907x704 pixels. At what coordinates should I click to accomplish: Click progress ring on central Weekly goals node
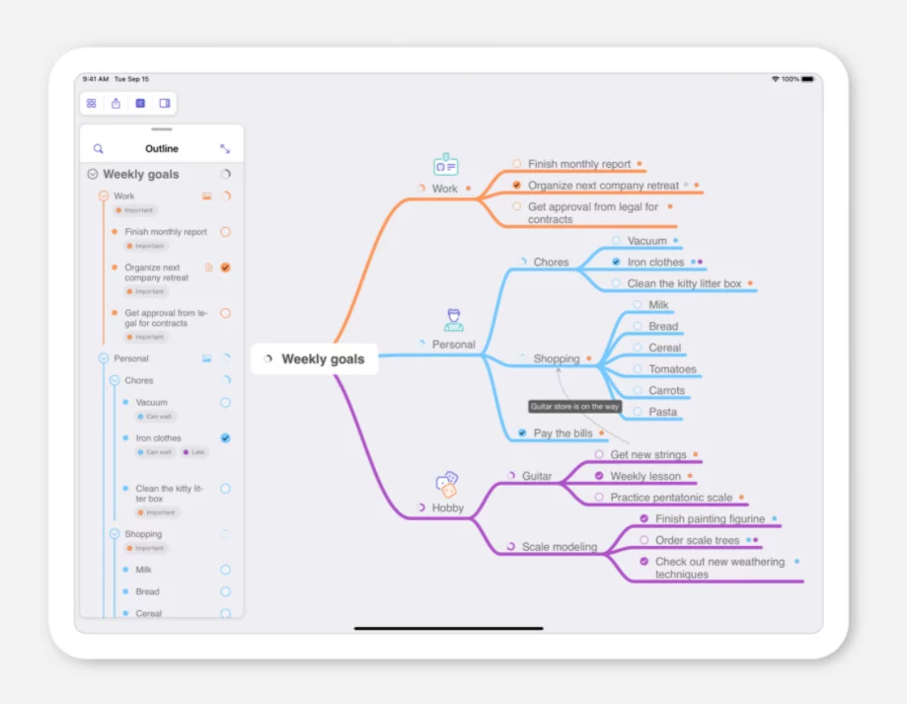pyautogui.click(x=267, y=358)
